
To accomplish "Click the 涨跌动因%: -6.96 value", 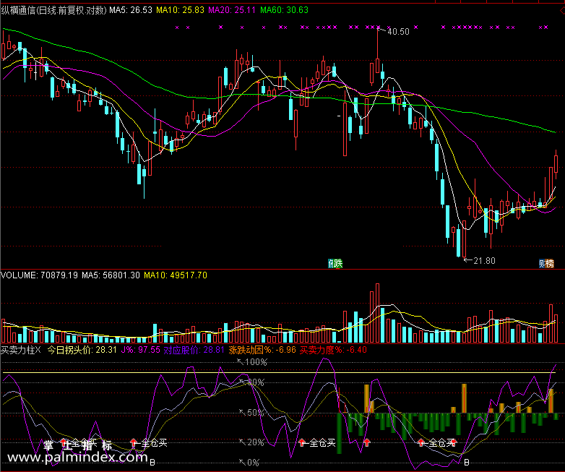I will click(262, 350).
